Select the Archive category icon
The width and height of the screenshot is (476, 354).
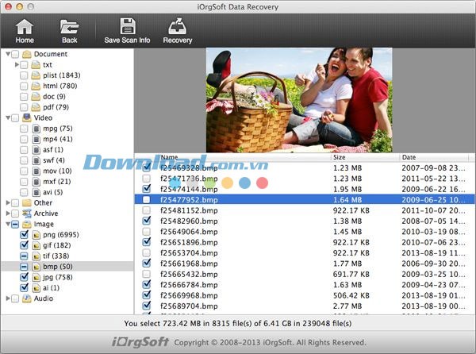click(x=27, y=214)
